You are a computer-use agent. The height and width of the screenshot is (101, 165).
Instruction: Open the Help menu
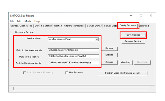pyautogui.click(x=37, y=21)
